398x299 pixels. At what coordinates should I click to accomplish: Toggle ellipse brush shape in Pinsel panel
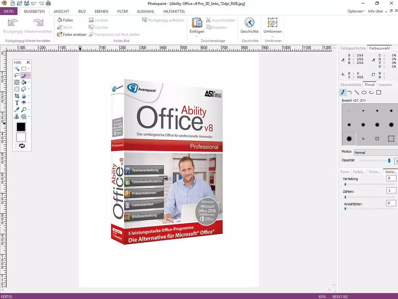click(364, 92)
